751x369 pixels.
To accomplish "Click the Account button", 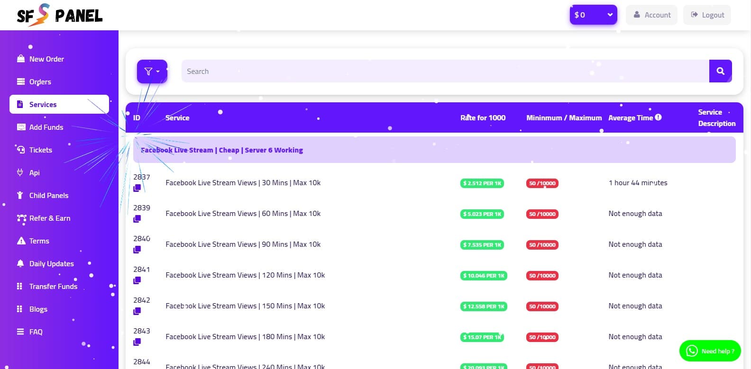I will tap(652, 15).
